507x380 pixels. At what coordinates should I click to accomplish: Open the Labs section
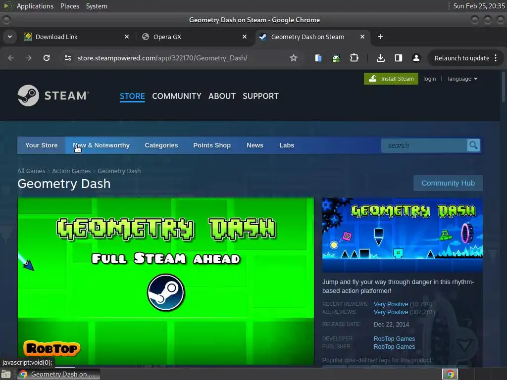coord(287,145)
